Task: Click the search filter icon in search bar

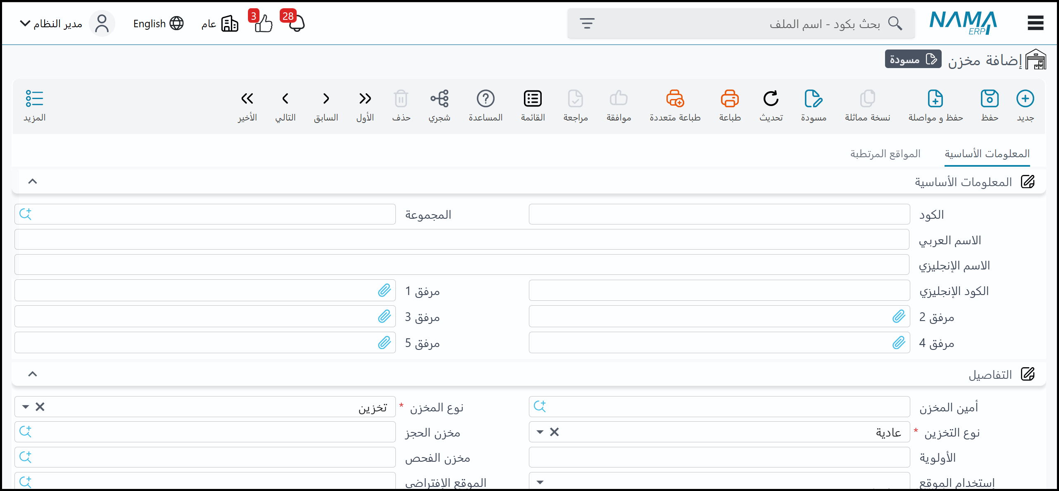Action: (x=587, y=23)
